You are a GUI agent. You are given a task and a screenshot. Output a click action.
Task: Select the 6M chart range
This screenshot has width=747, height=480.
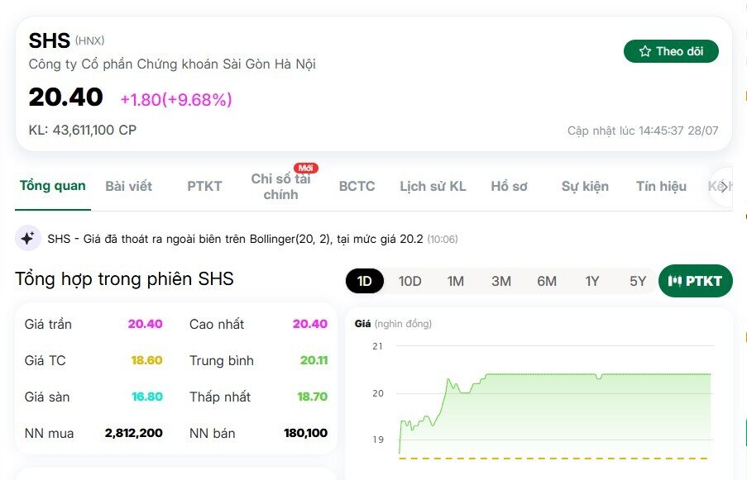547,281
